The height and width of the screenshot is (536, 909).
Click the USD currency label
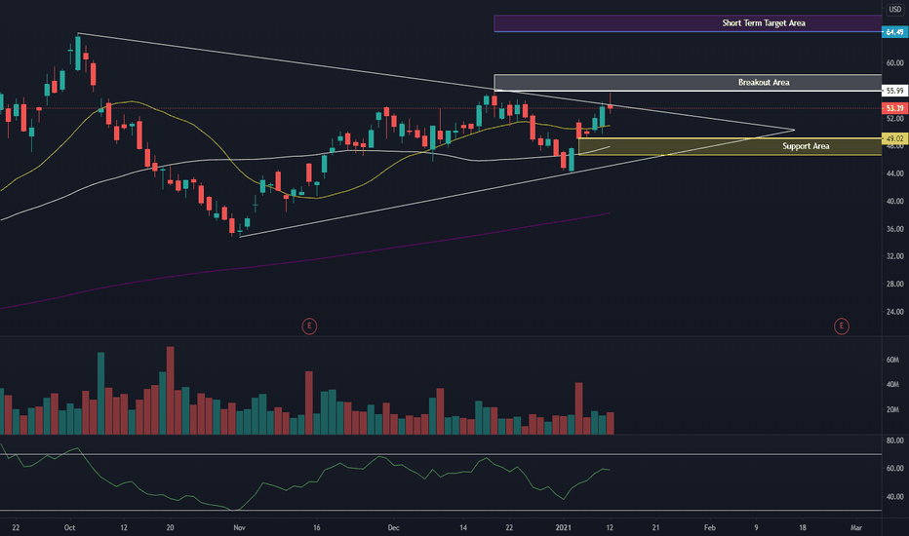[895, 10]
